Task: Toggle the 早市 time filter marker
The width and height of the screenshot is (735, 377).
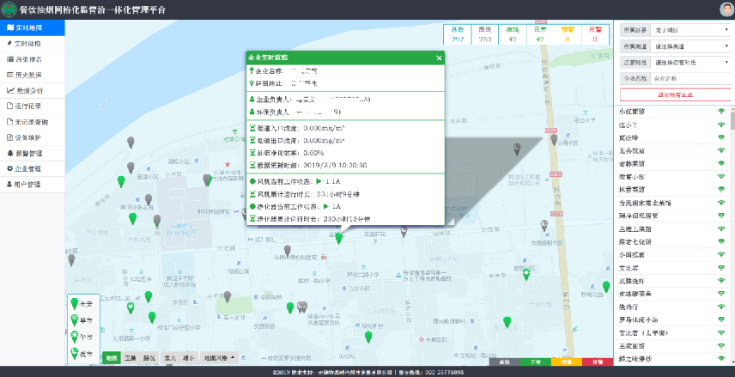Action: pos(80,320)
